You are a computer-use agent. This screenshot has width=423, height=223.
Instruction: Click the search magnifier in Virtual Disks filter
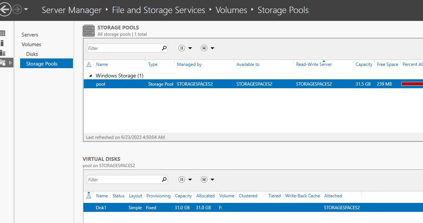pos(164,179)
